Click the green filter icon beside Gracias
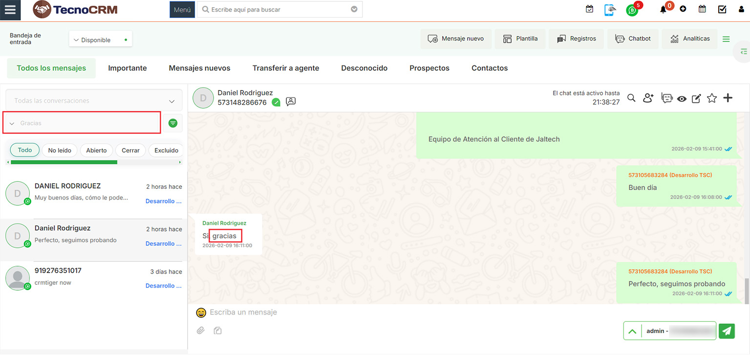The width and height of the screenshot is (750, 356). point(173,123)
